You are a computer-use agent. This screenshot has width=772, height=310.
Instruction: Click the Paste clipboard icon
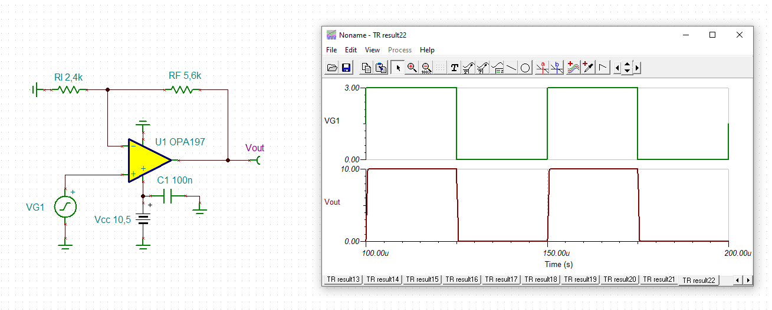380,68
